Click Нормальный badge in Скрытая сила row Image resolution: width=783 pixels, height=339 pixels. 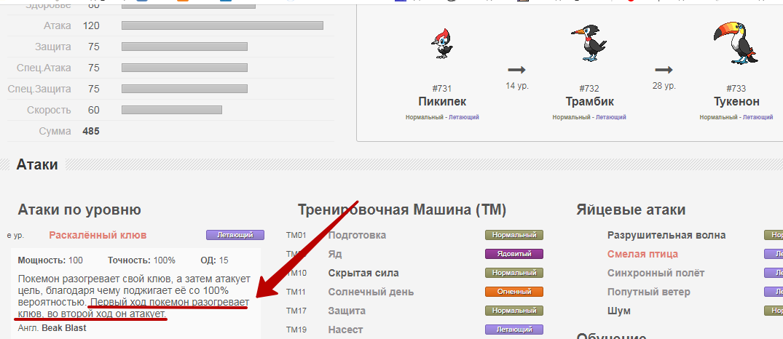tap(514, 273)
